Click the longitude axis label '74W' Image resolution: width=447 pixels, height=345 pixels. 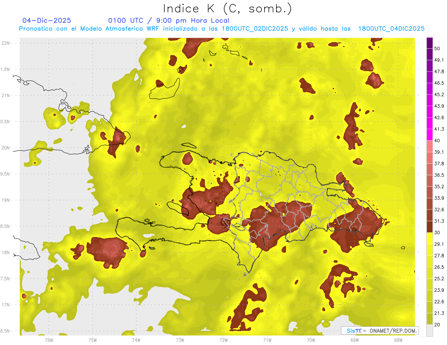click(x=136, y=340)
